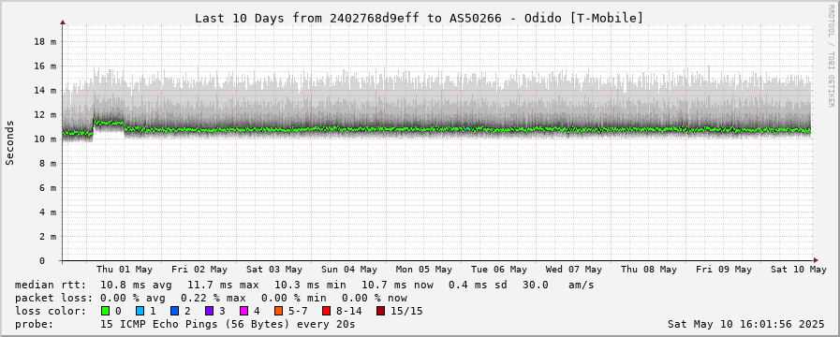Click the 'Wed 07 May' axis label
The width and height of the screenshot is (840, 337).
click(x=574, y=270)
